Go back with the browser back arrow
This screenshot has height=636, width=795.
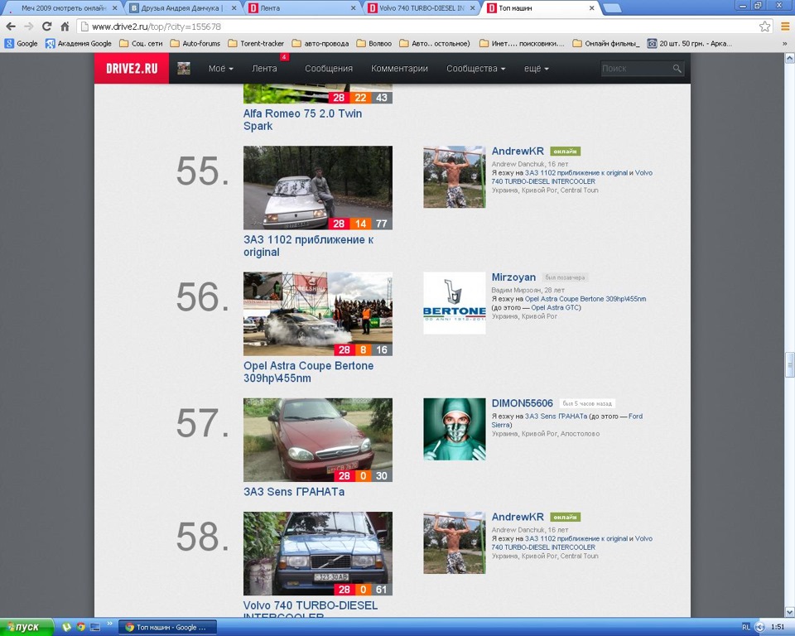click(x=11, y=26)
